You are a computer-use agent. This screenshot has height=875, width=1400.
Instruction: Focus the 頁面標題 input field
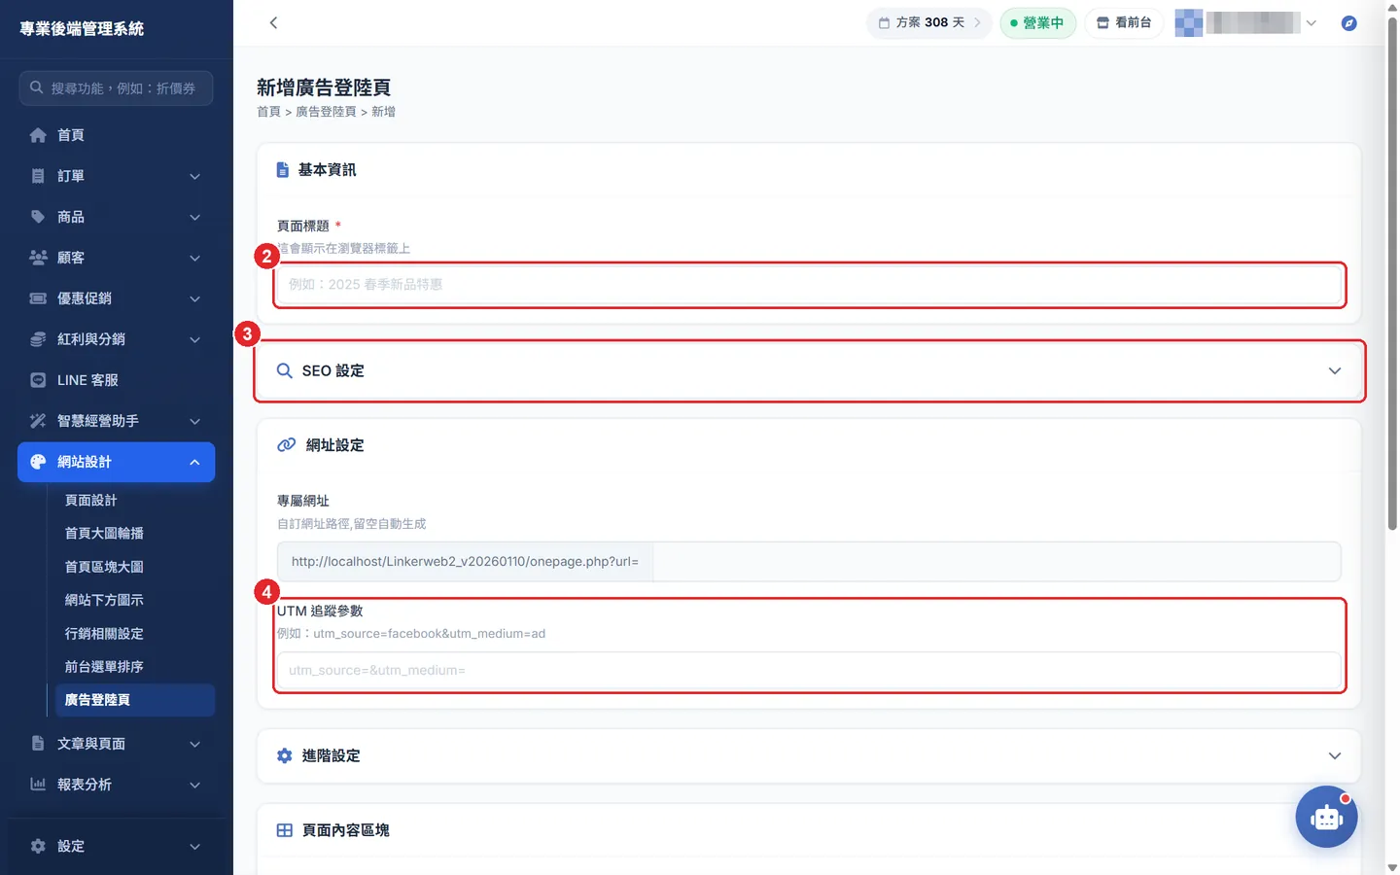(809, 285)
